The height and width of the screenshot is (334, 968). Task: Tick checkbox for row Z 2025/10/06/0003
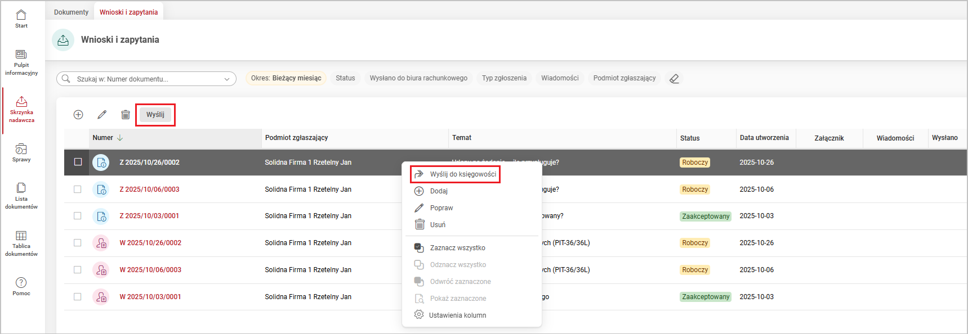[x=78, y=189]
